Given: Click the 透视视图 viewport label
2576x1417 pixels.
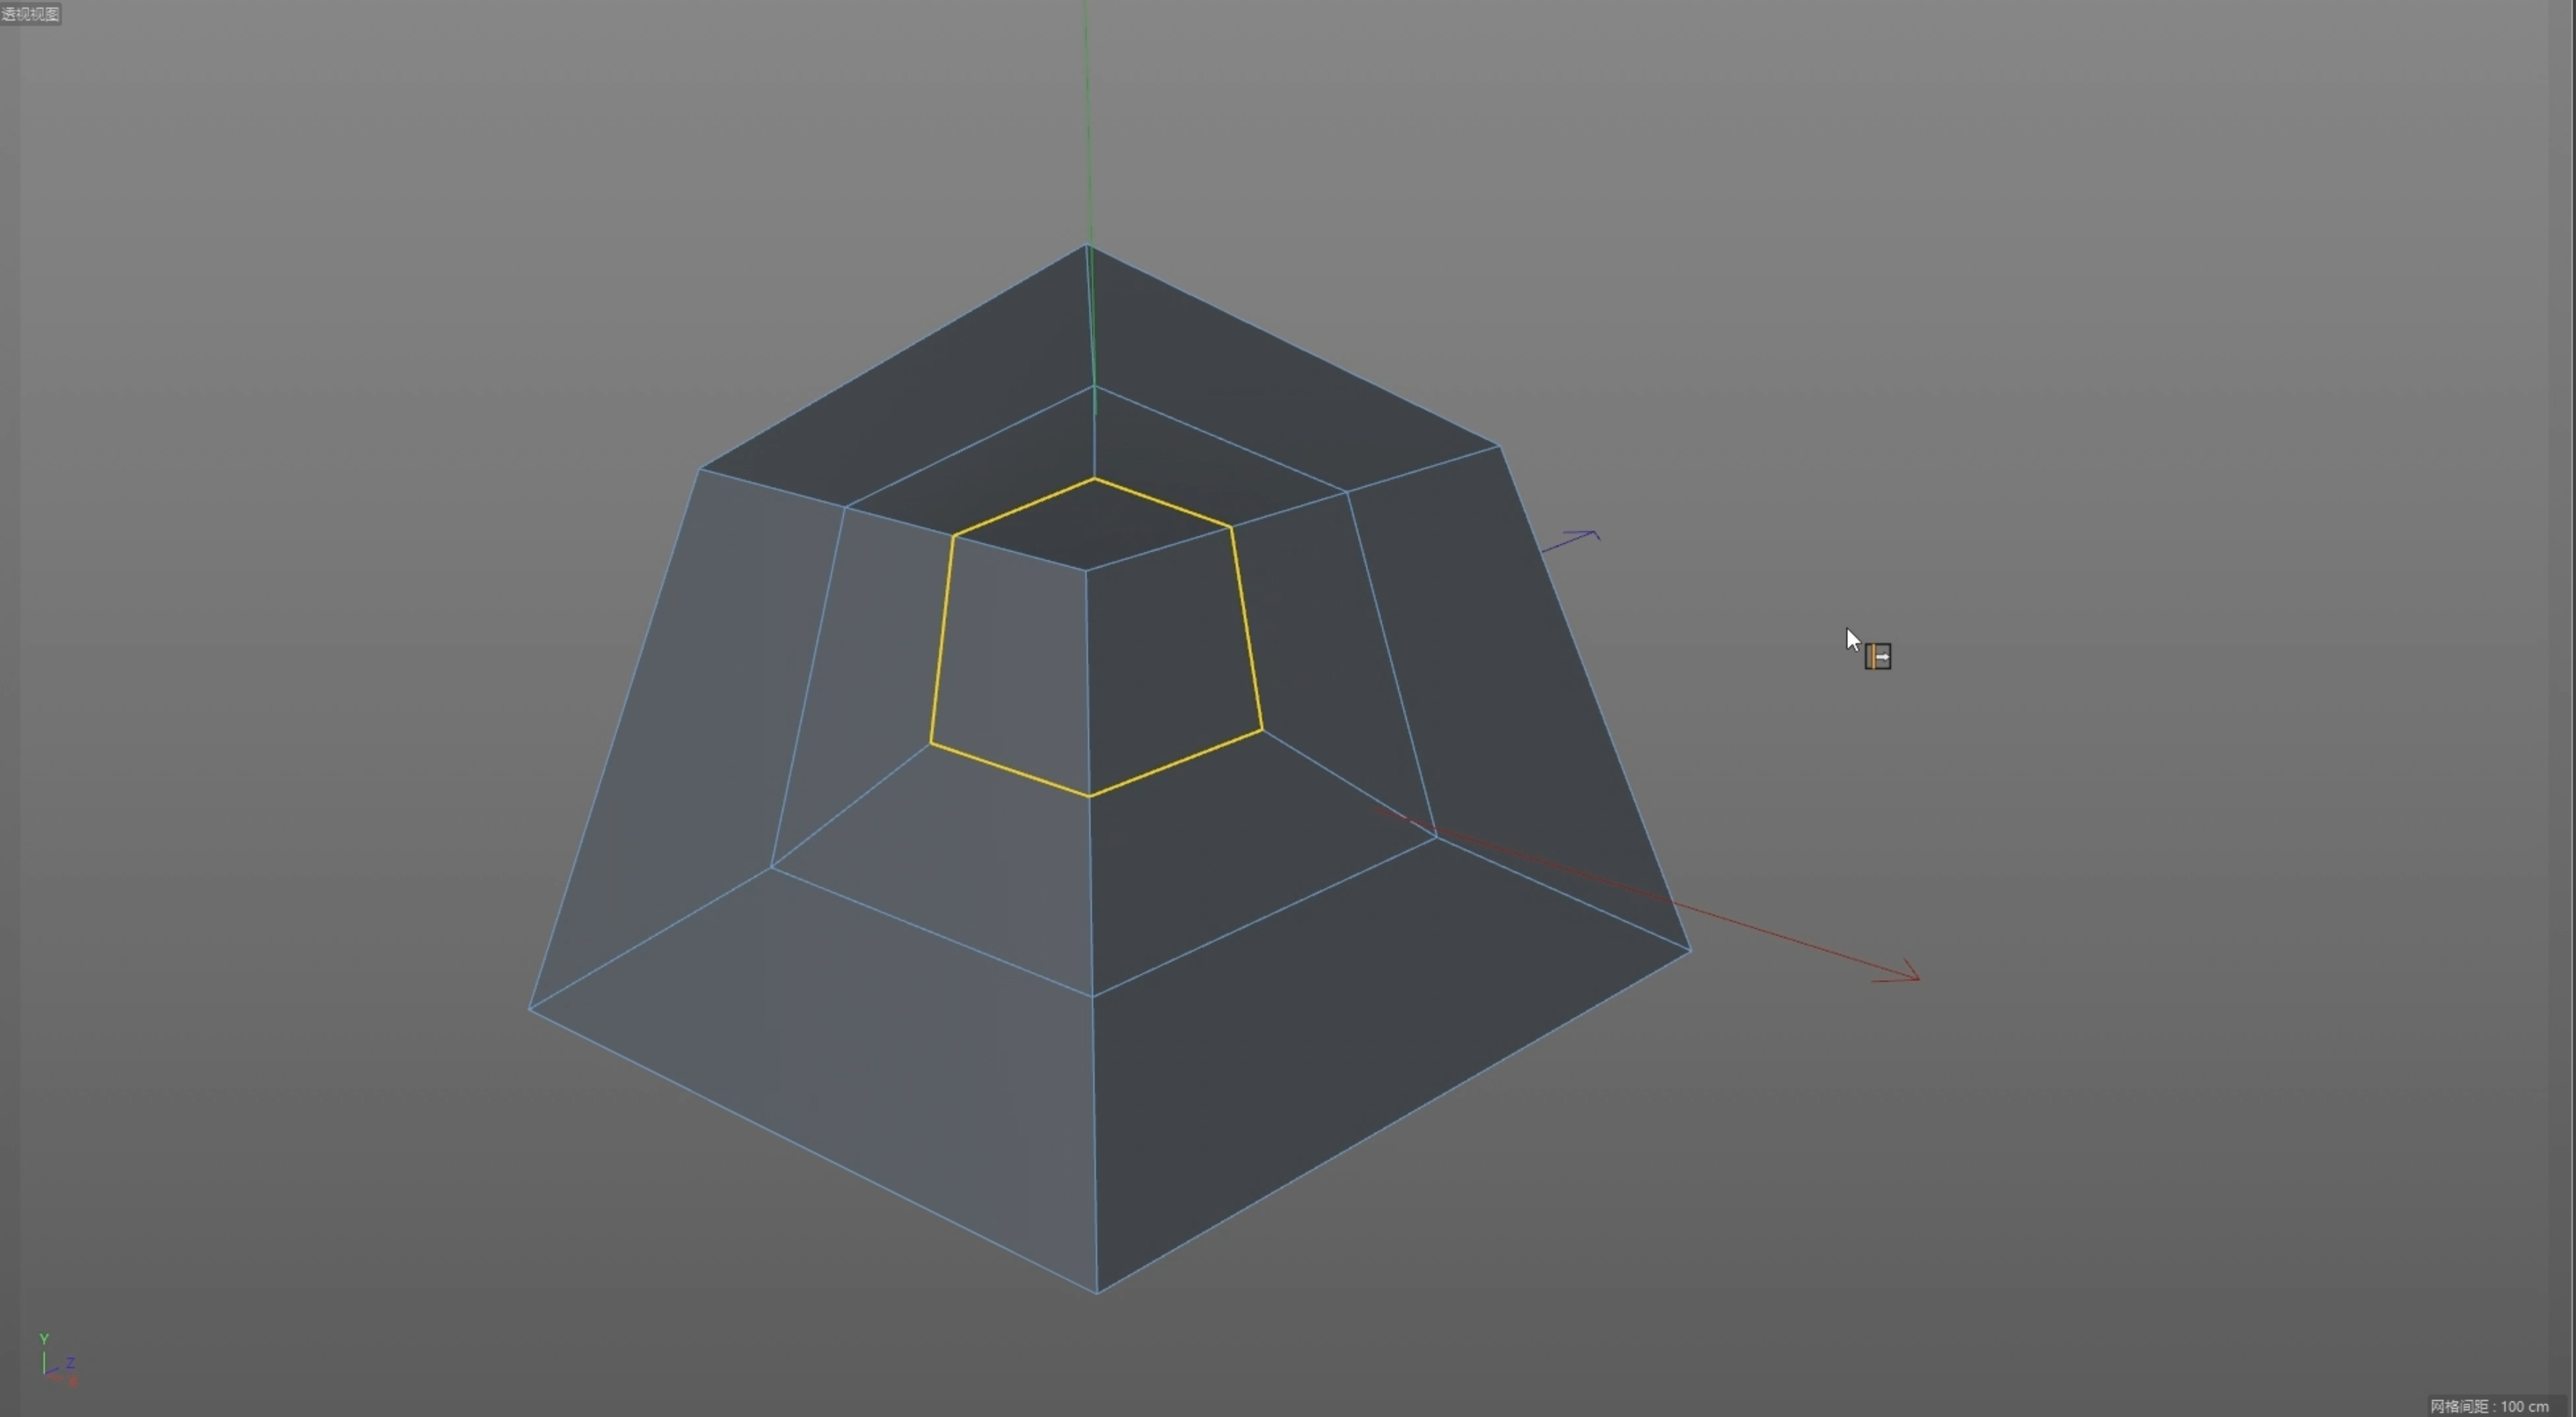Looking at the screenshot, I should [x=30, y=14].
